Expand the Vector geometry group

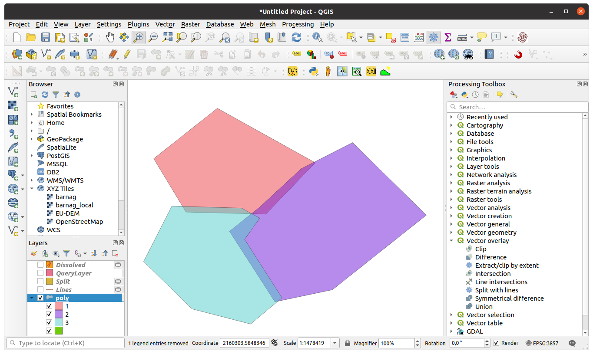[451, 232]
